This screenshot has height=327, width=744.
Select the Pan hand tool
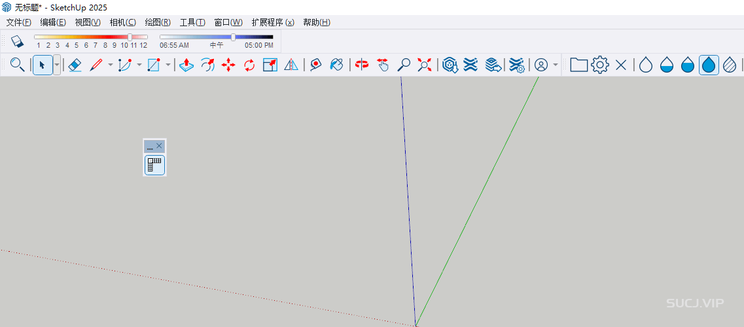click(x=382, y=65)
